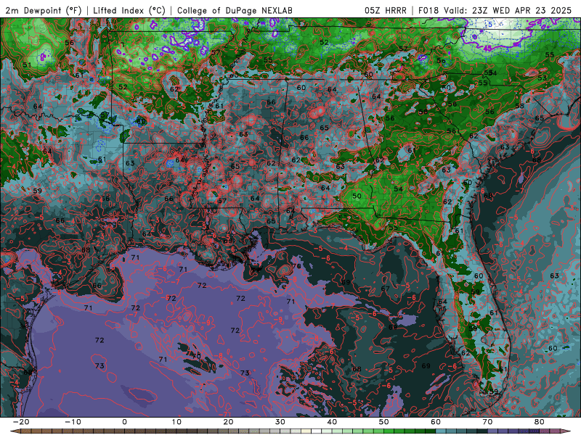Click the '60' label on the color scale
581x435 pixels.
pos(436,422)
